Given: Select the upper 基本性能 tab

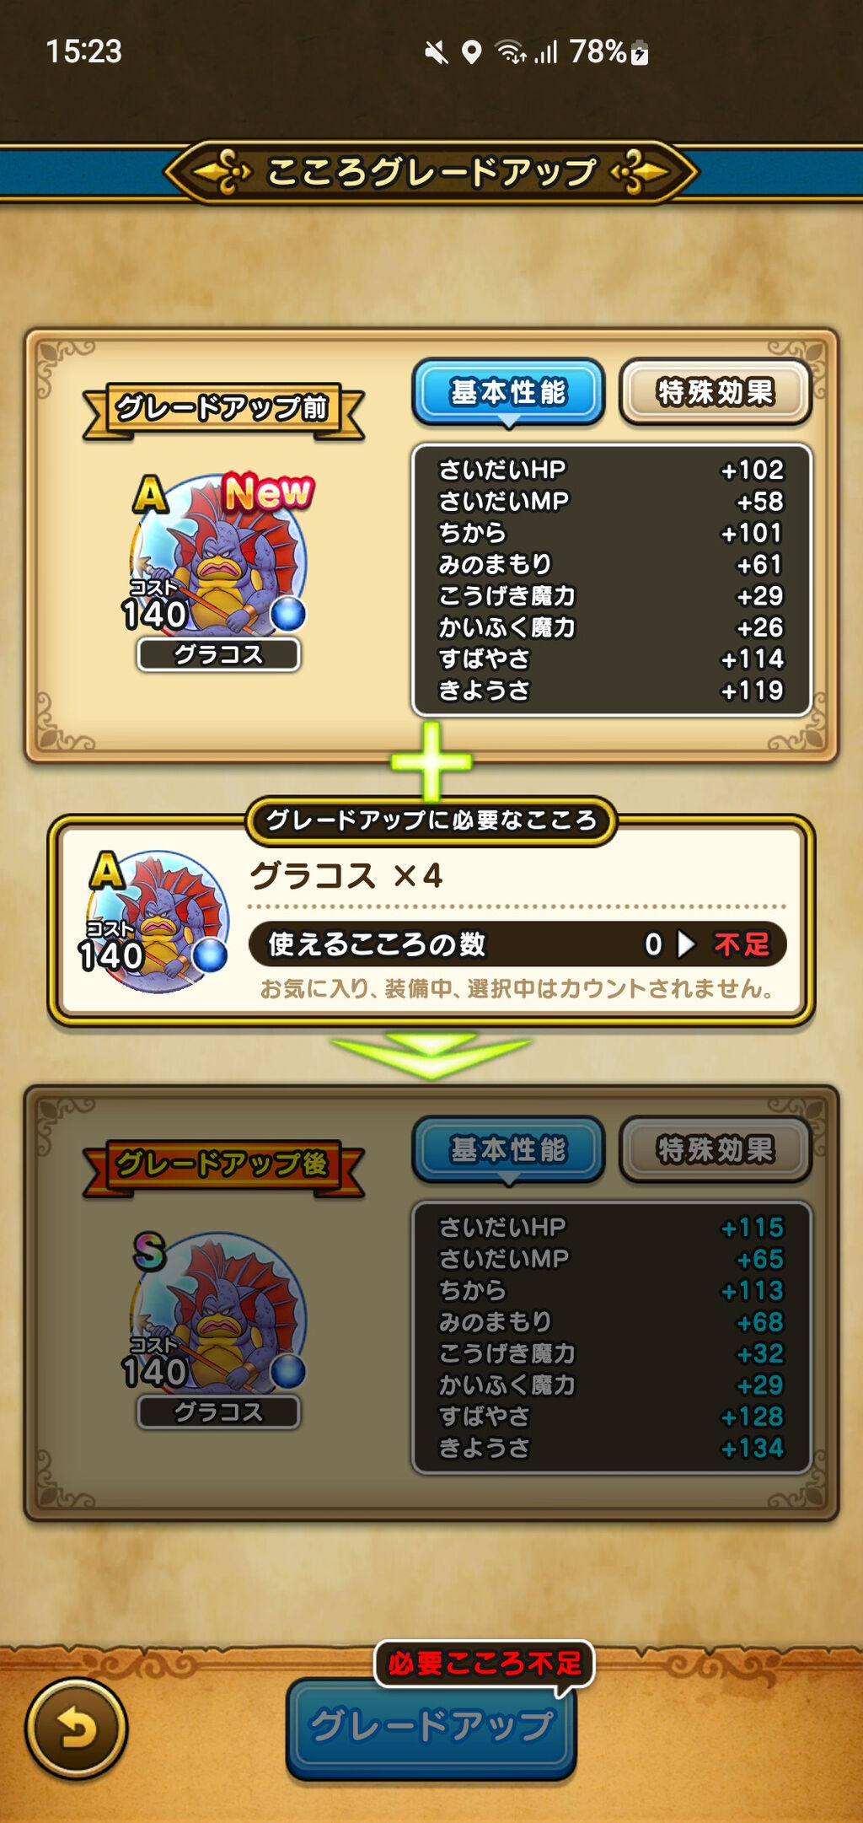Looking at the screenshot, I should (508, 392).
